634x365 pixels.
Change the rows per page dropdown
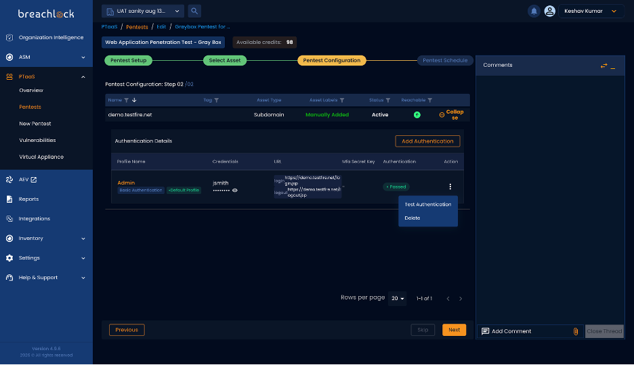[x=398, y=299]
